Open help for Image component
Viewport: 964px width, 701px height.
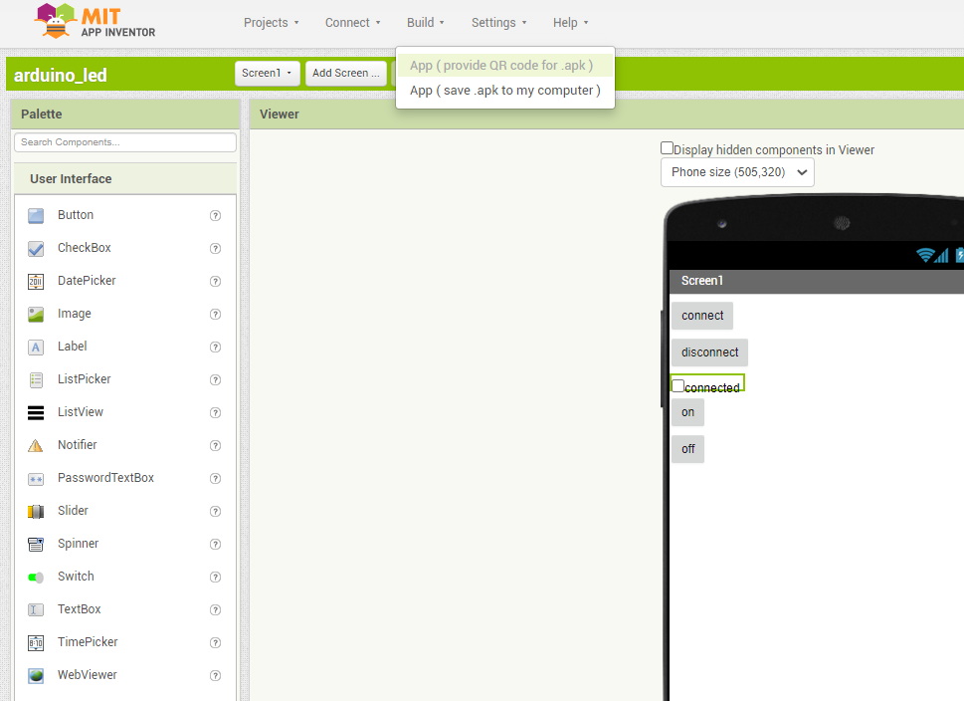215,314
